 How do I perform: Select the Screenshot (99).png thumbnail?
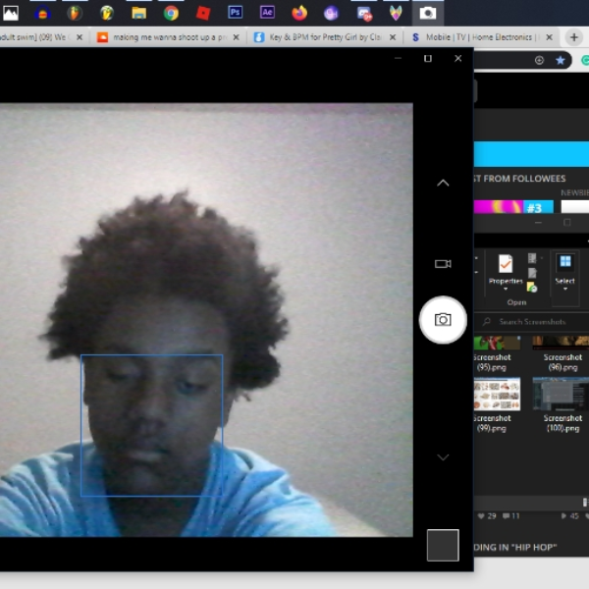click(495, 404)
